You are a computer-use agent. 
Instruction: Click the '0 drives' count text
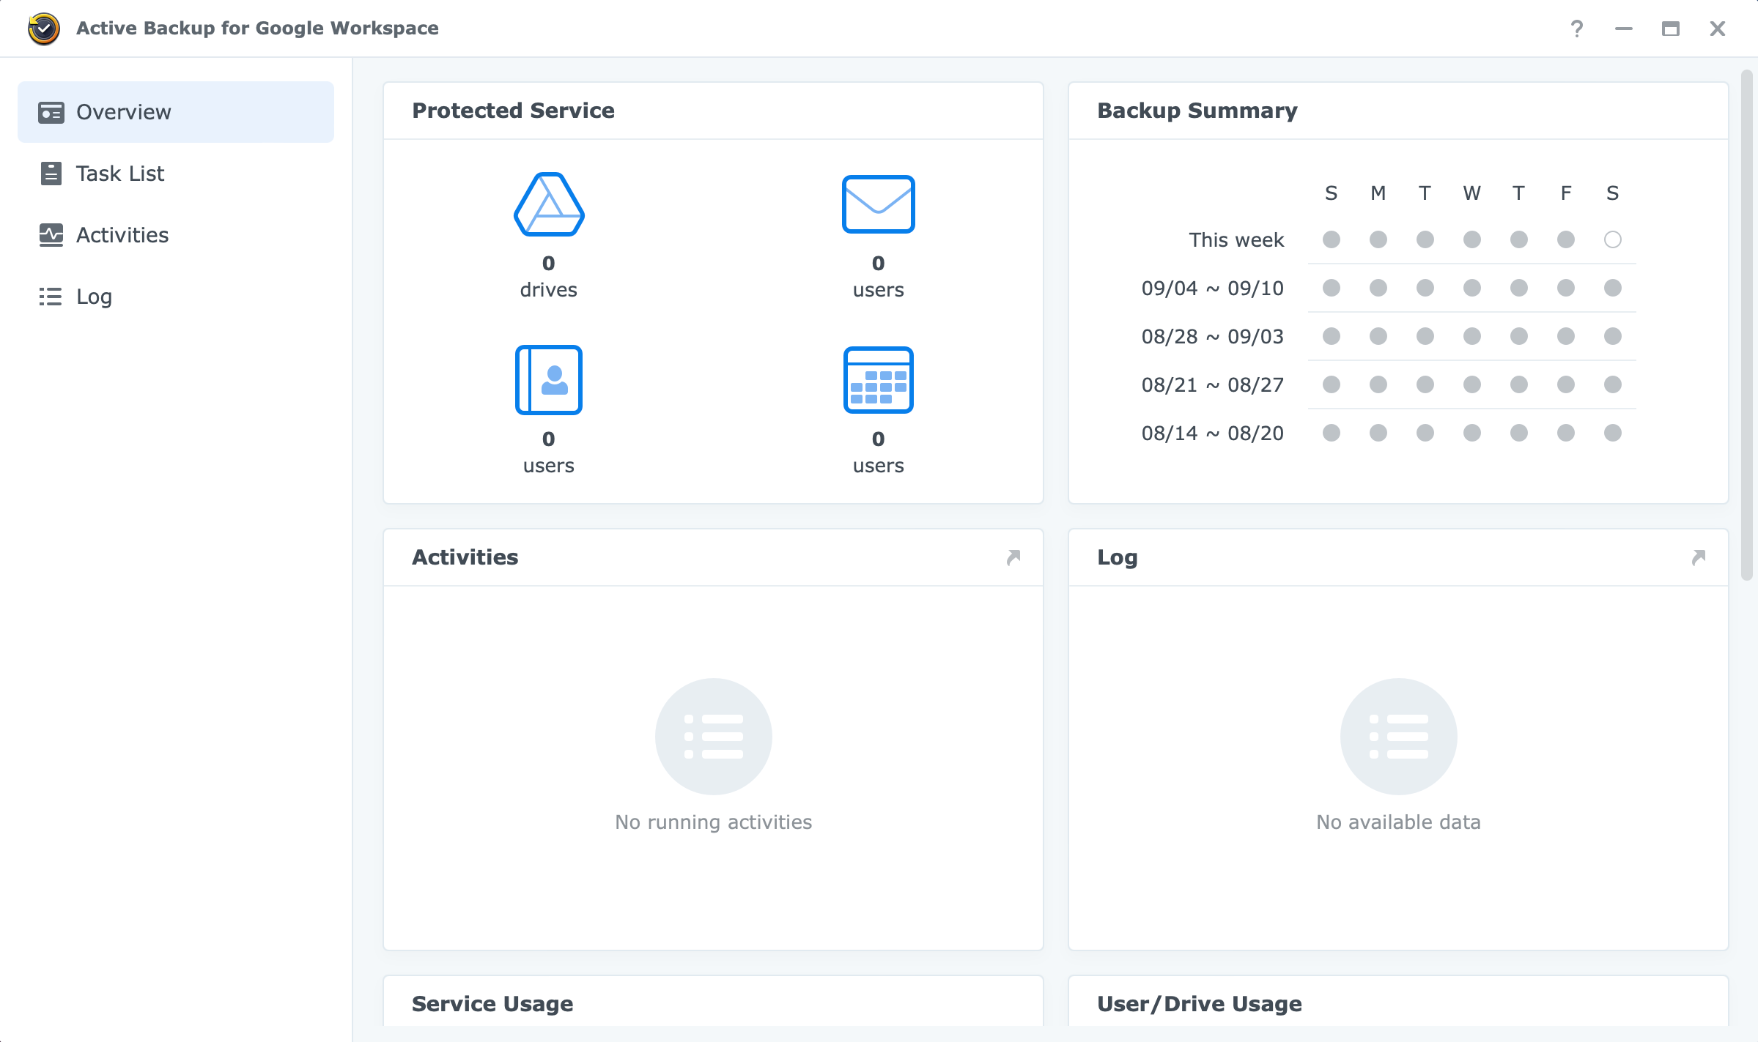point(549,276)
